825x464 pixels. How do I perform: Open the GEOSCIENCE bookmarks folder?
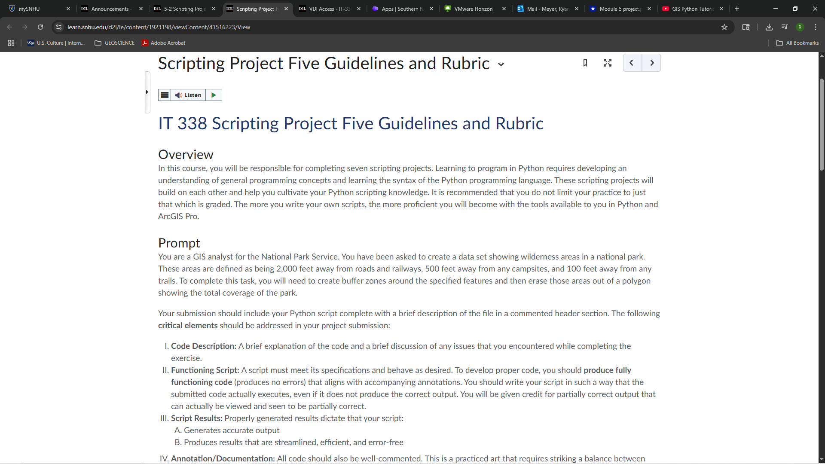[x=114, y=43]
